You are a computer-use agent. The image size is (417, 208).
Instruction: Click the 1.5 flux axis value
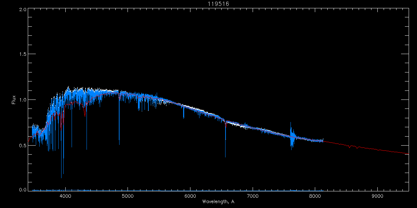pyautogui.click(x=22, y=54)
